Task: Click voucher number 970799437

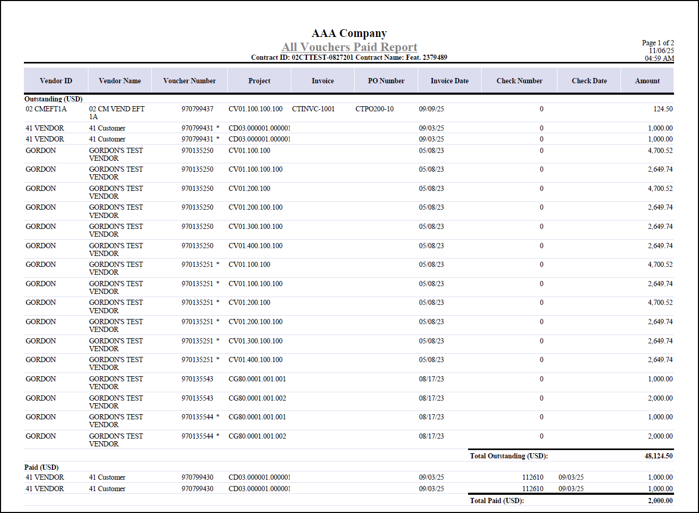Action: pos(197,109)
